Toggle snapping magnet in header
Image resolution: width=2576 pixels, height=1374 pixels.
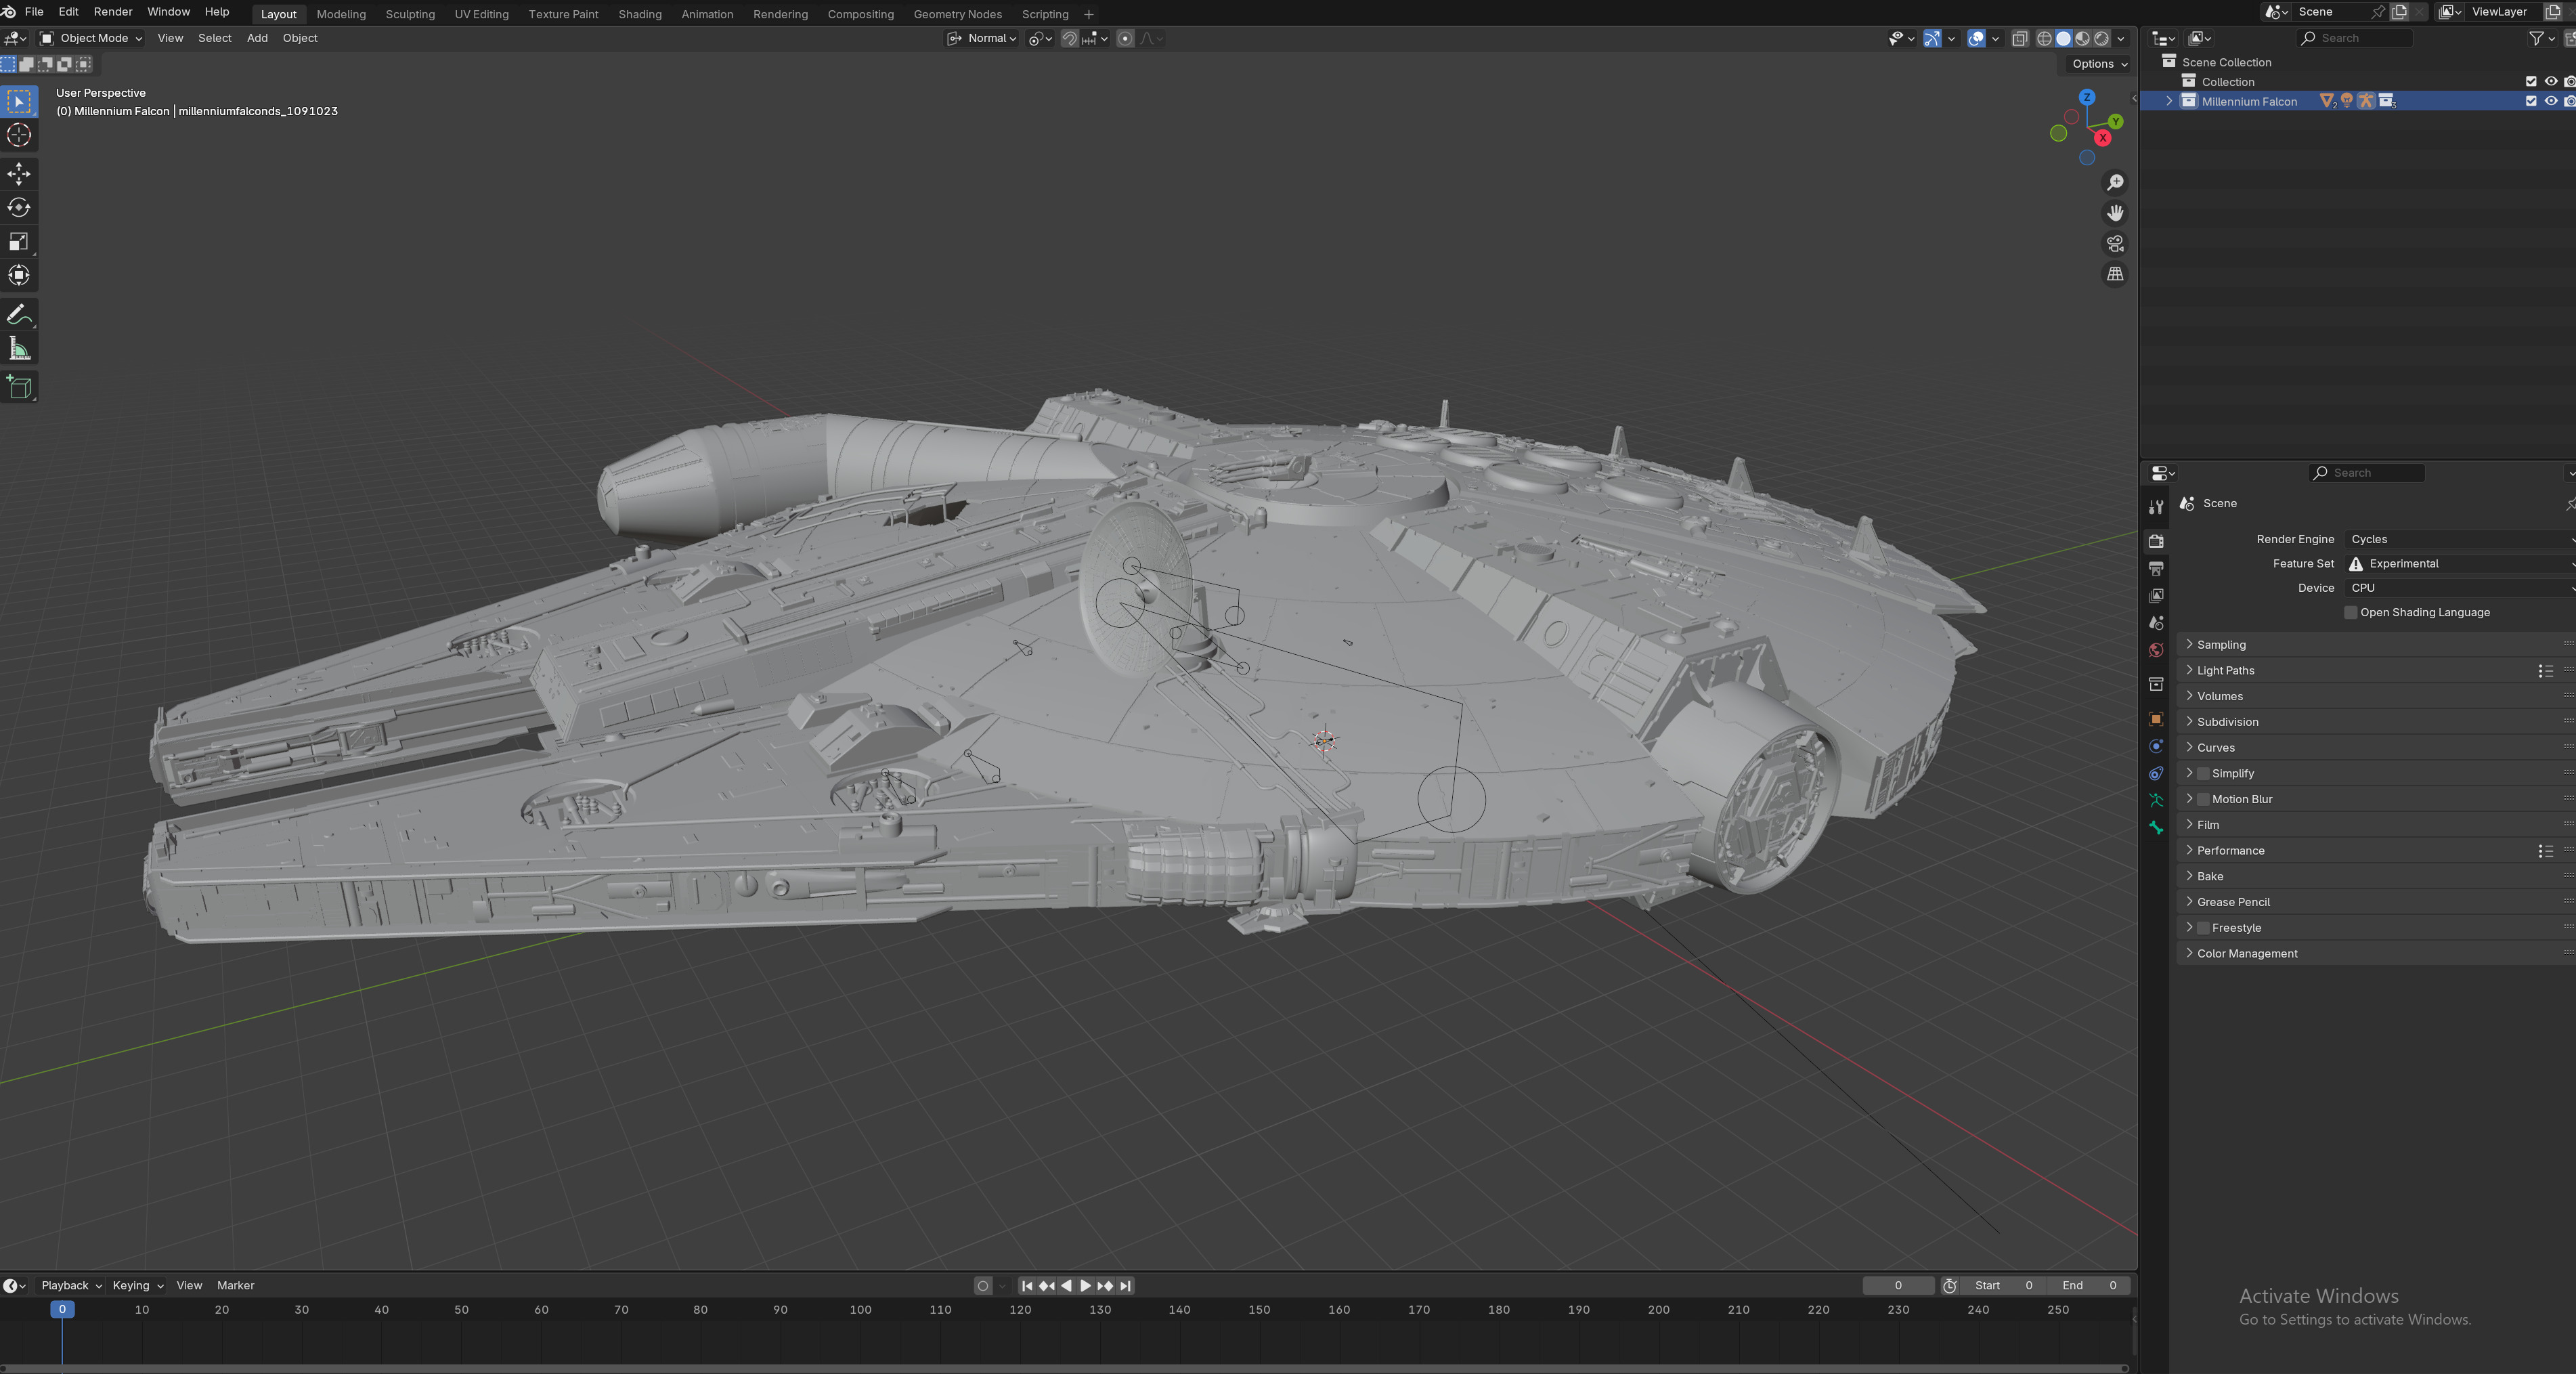(1069, 38)
